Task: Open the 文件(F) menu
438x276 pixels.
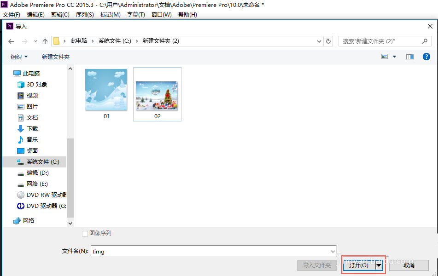Action: 12,14
